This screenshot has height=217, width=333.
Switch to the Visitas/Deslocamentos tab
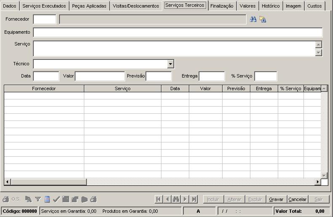[x=136, y=6]
